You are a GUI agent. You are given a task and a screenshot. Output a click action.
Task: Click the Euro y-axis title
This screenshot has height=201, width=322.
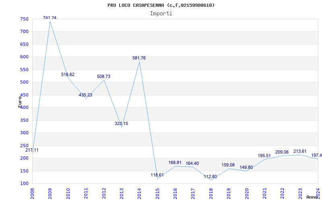point(20,102)
